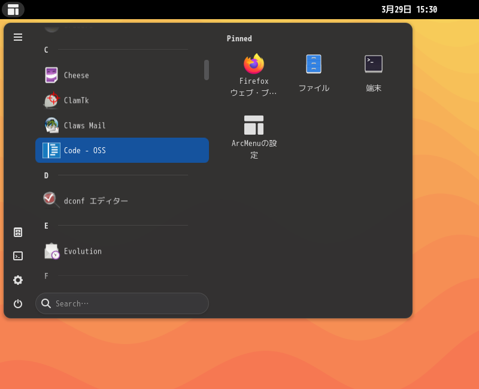Open the dconf エディター icon

coord(51,200)
